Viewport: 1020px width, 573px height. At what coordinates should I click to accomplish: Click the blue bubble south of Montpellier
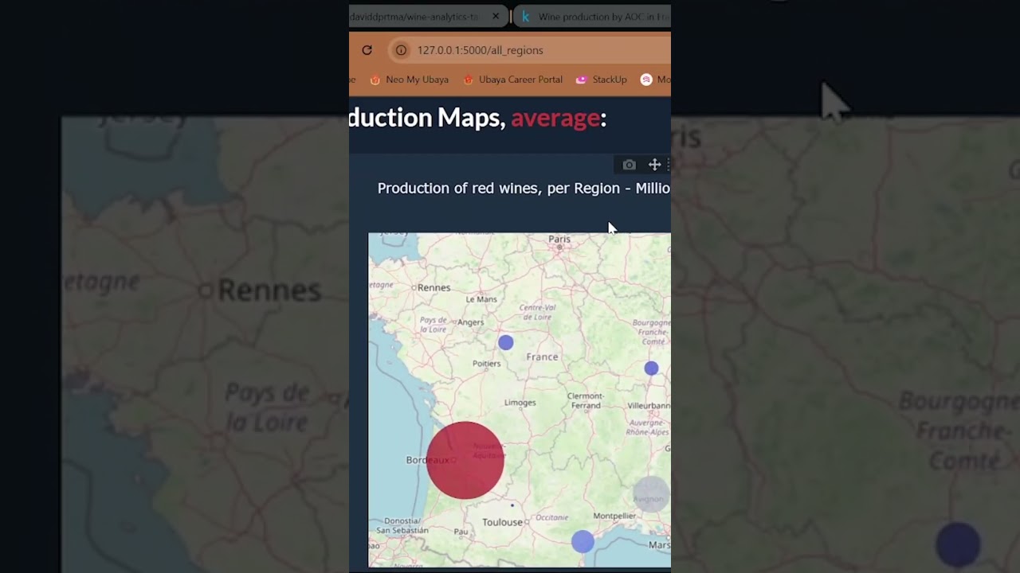(583, 542)
